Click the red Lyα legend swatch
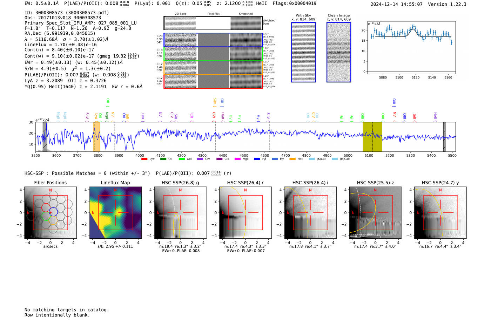Image resolution: width=491 pixels, height=334 pixels. [144, 159]
